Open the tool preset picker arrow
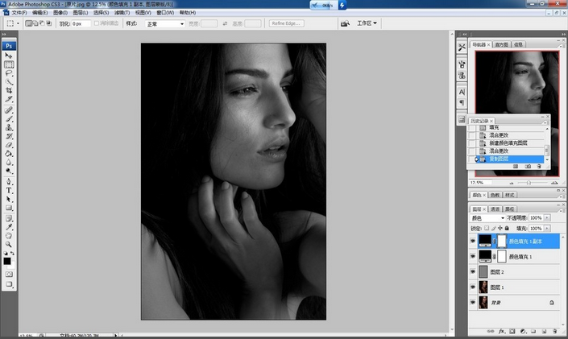Screen dimensions: 568x339 pyautogui.click(x=18, y=23)
